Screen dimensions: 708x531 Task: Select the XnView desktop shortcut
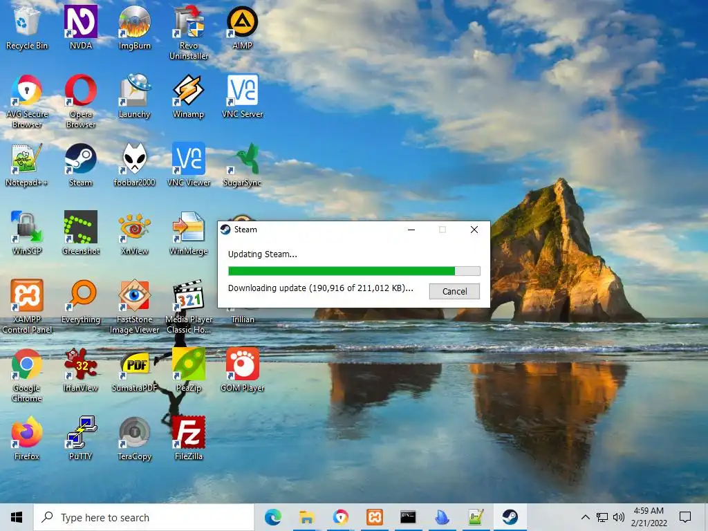pyautogui.click(x=135, y=233)
